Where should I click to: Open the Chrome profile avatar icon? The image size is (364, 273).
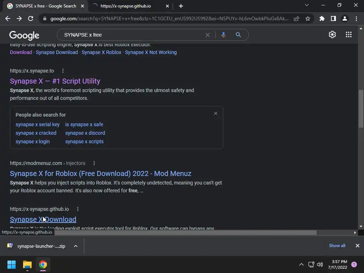tap(345, 18)
